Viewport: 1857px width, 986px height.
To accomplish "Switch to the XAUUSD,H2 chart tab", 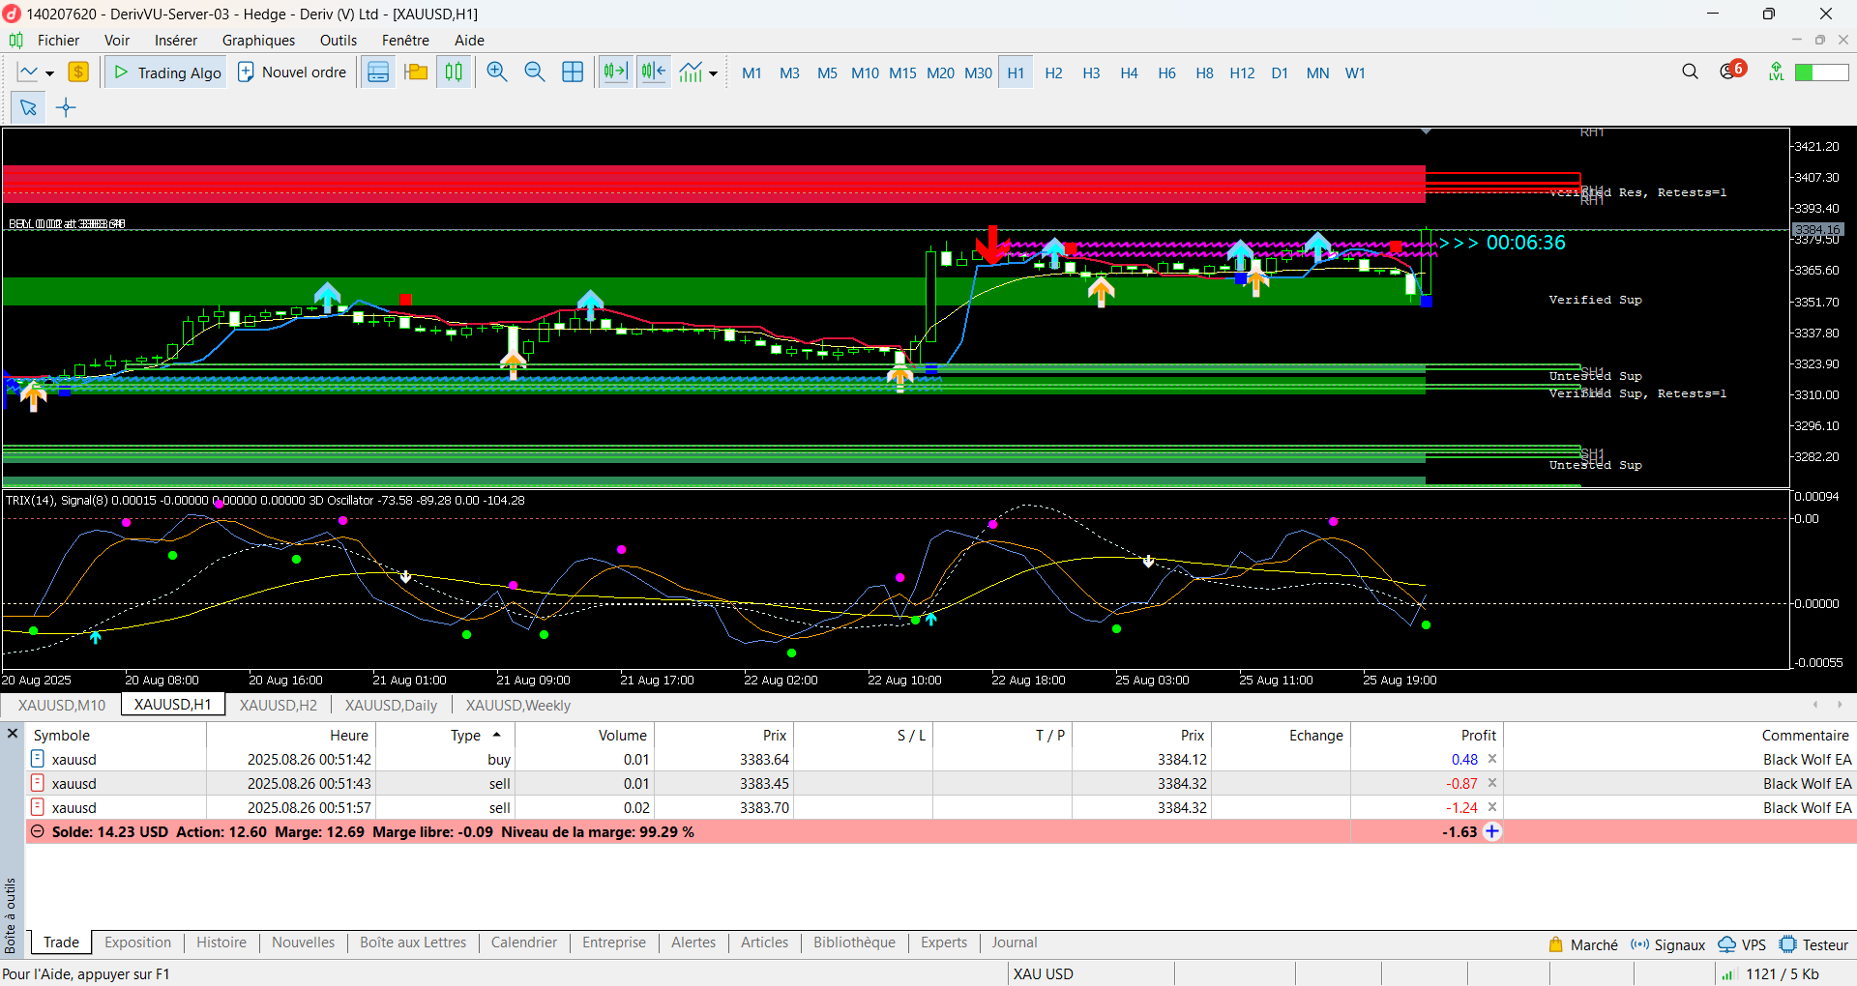I will pyautogui.click(x=278, y=706).
